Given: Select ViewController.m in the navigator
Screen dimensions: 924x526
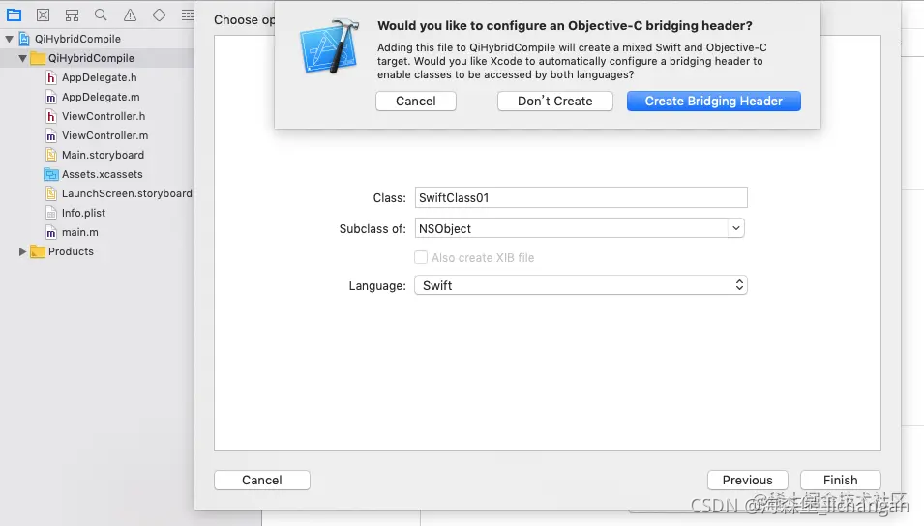Looking at the screenshot, I should click(x=104, y=136).
